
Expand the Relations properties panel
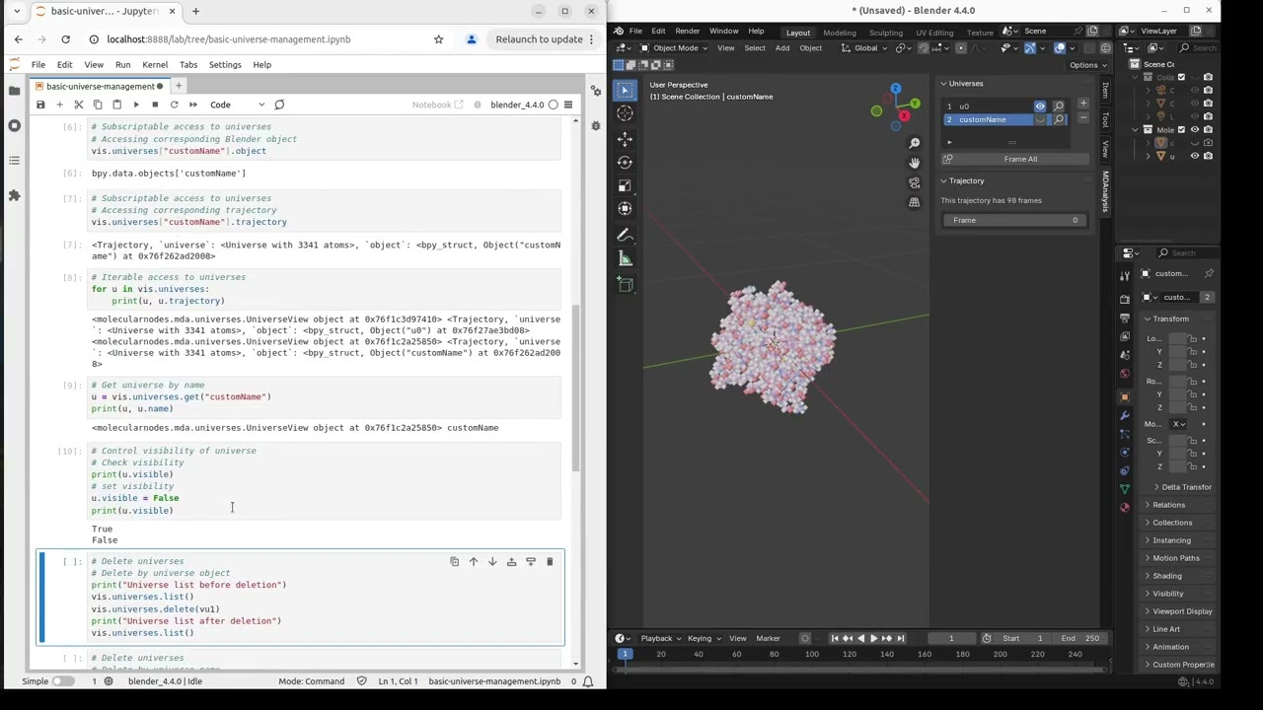1168,505
